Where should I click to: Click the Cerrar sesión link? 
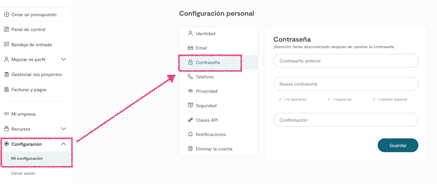[23, 173]
